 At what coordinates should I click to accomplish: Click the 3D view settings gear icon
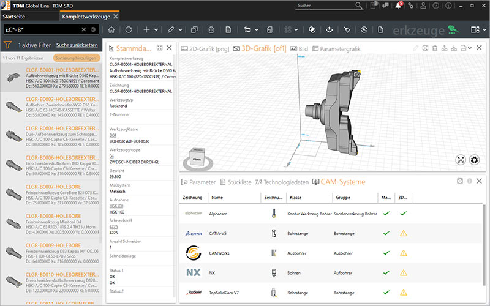click(474, 160)
